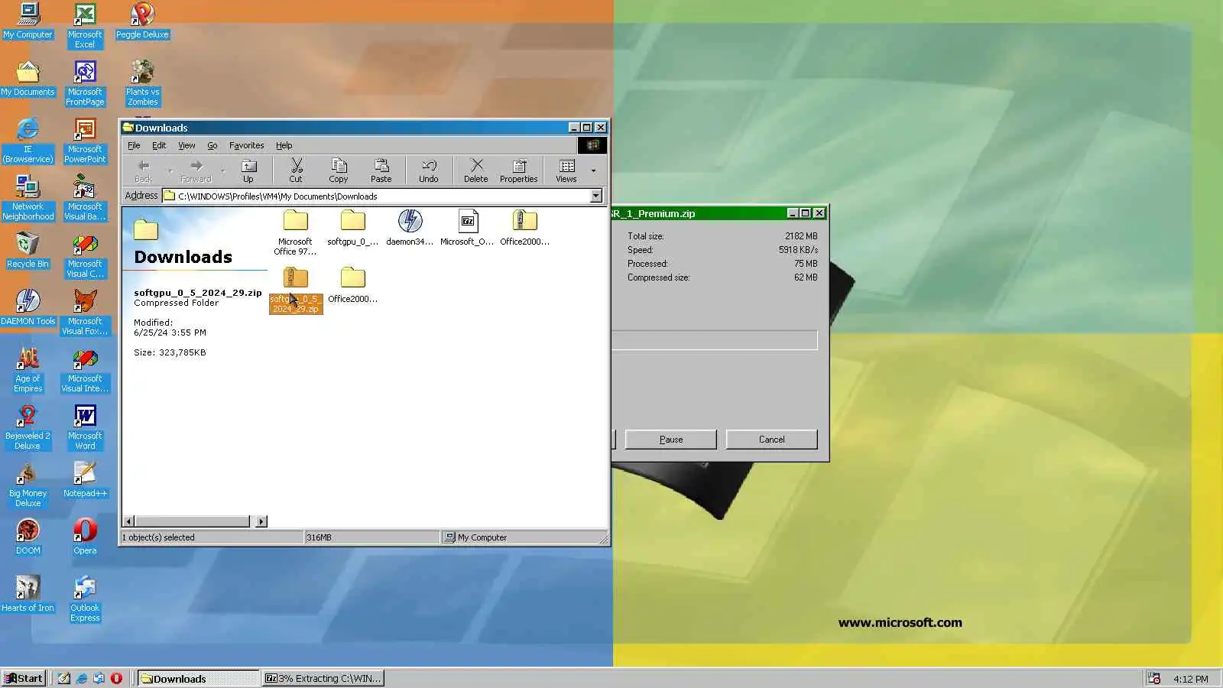Viewport: 1223px width, 688px height.
Task: Select the Recycle Bin icon
Action: point(28,250)
